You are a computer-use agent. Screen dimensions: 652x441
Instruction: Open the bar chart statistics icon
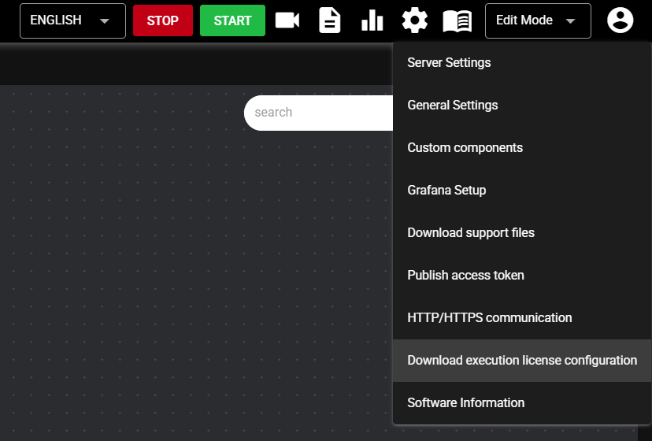[372, 20]
